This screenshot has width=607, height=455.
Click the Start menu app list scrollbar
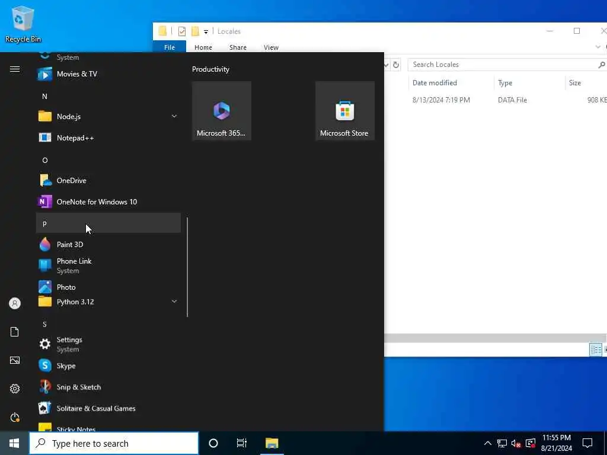(187, 267)
